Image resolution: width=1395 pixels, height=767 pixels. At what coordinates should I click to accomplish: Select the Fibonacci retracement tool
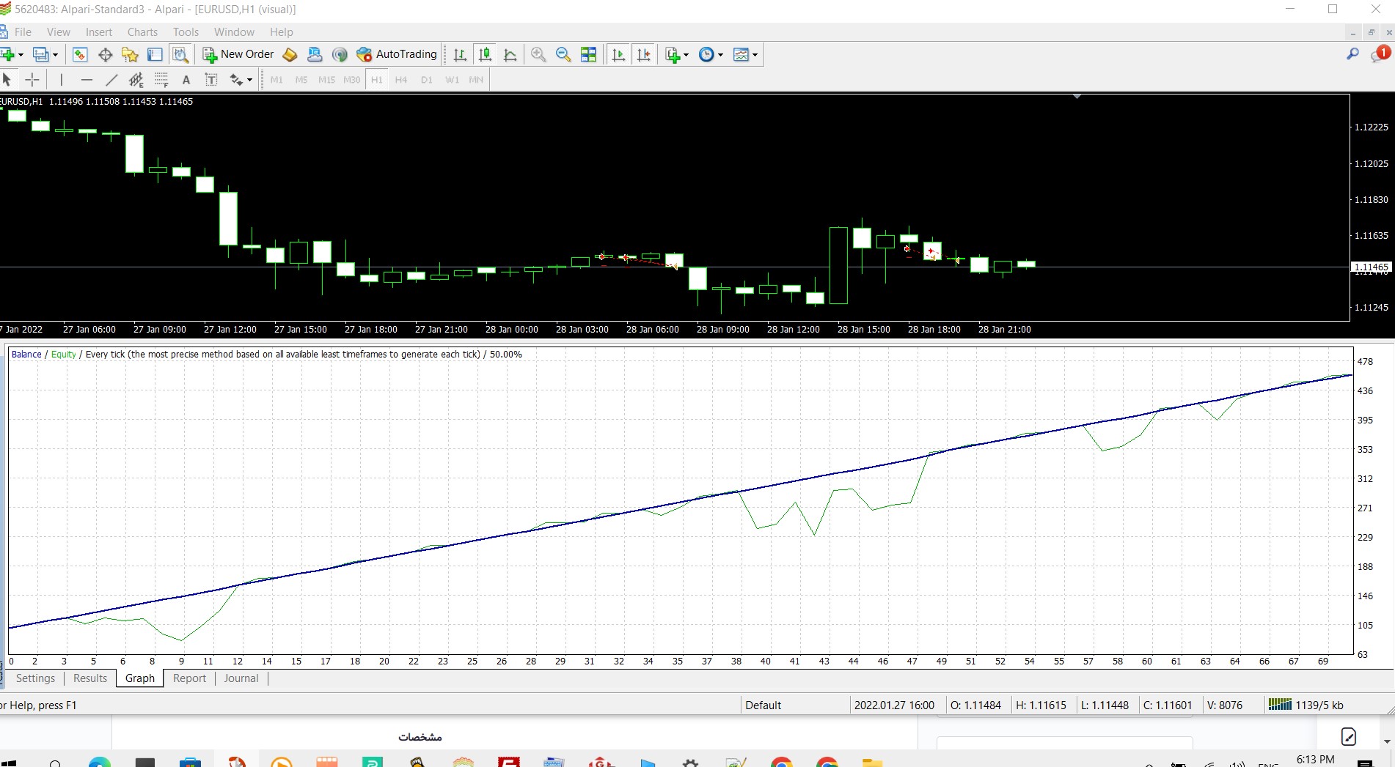point(161,79)
